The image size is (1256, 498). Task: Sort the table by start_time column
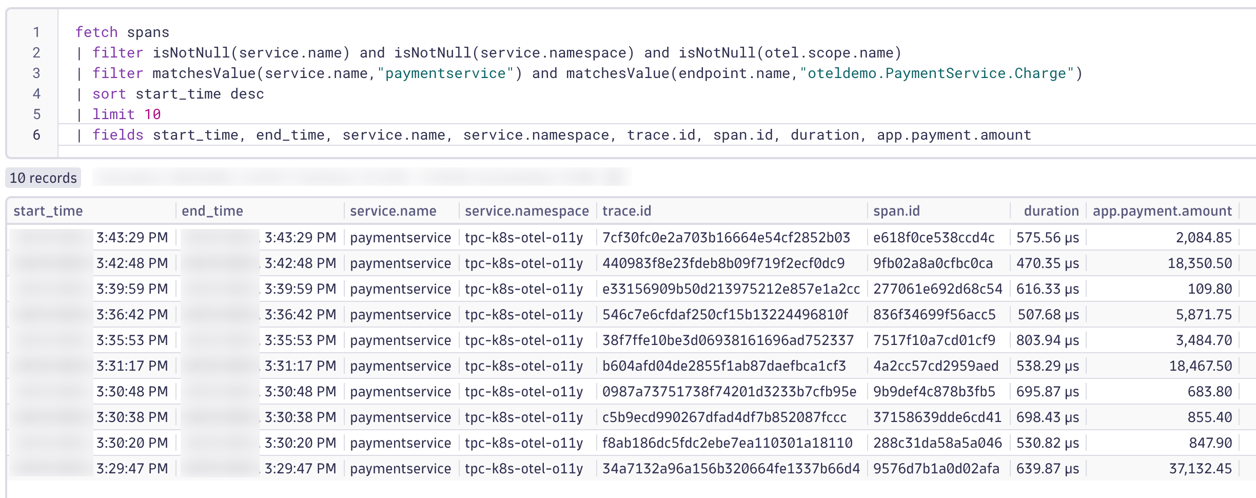tap(49, 210)
